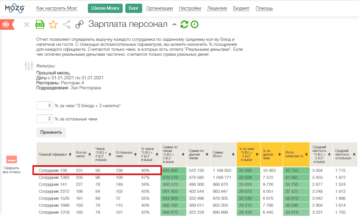
Task: Click the 1 972 average check cell
Action: point(340,177)
